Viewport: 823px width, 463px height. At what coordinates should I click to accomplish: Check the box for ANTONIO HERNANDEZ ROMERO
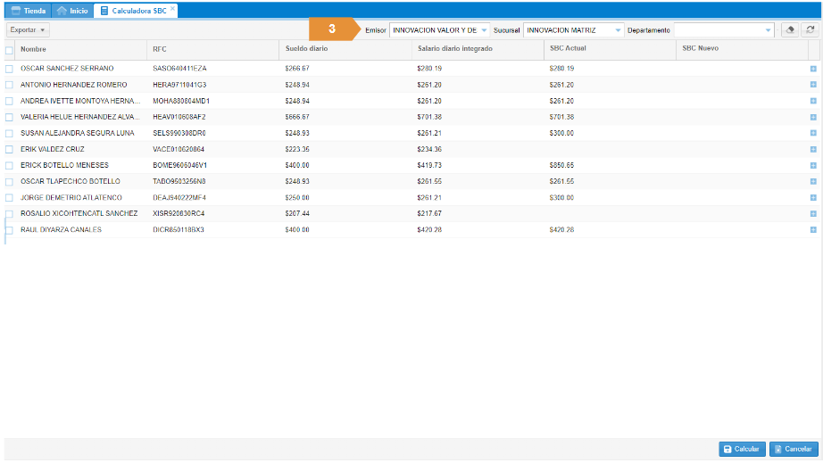[10, 84]
